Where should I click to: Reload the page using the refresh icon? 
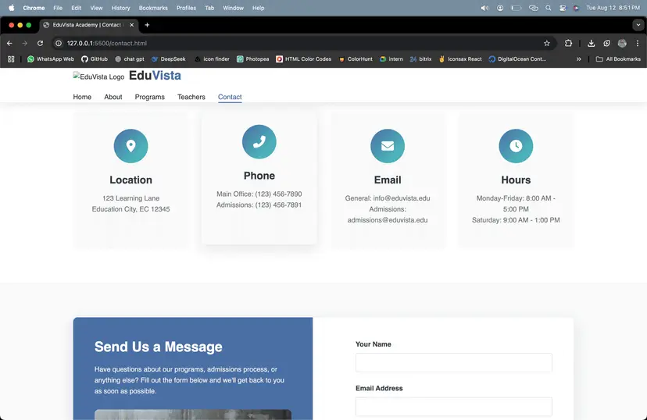tap(40, 44)
